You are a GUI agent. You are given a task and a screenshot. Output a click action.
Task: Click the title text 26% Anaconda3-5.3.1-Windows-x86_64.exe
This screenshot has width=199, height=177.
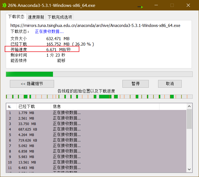click(52, 5)
